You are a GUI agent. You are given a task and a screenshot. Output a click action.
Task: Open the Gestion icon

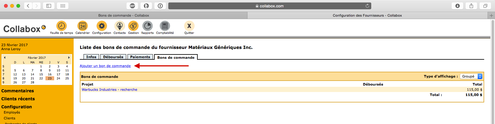[x=133, y=26]
